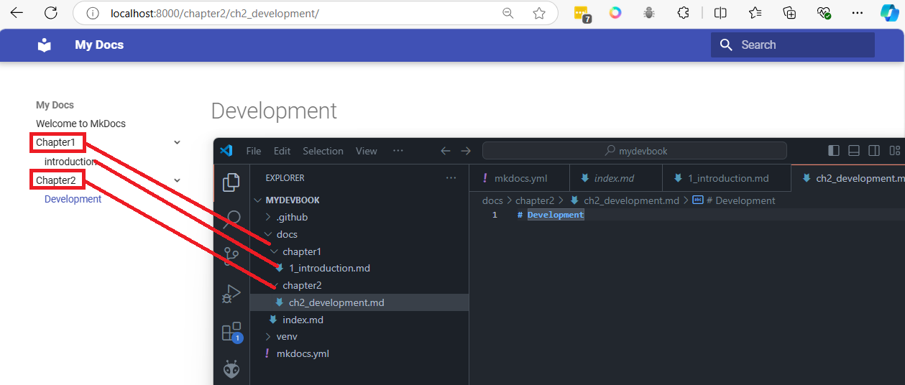Open the Source Control view icon

click(231, 256)
